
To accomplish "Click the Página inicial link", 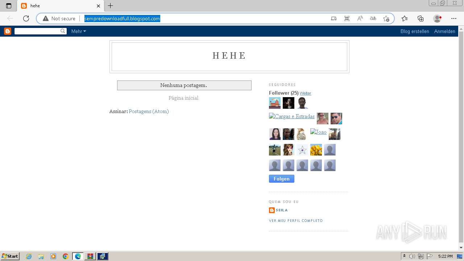I will click(x=183, y=98).
